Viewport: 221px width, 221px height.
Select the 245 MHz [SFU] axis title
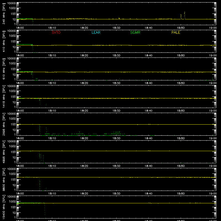click(x=4, y=14)
